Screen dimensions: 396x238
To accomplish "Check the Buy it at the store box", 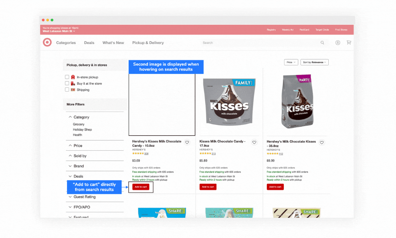I will tap(67, 83).
